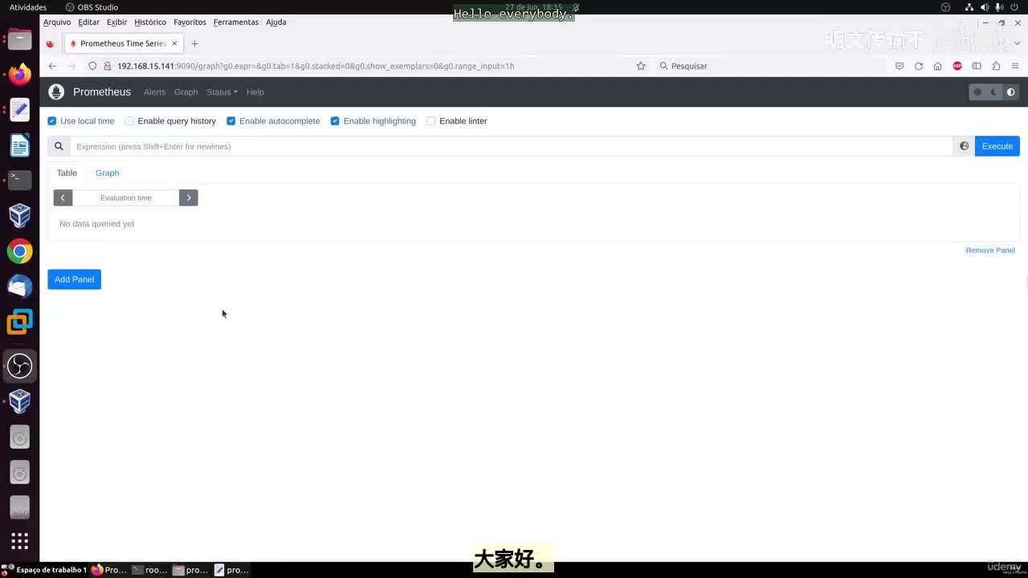Open the Firefox hamburger application menu

[1016, 66]
